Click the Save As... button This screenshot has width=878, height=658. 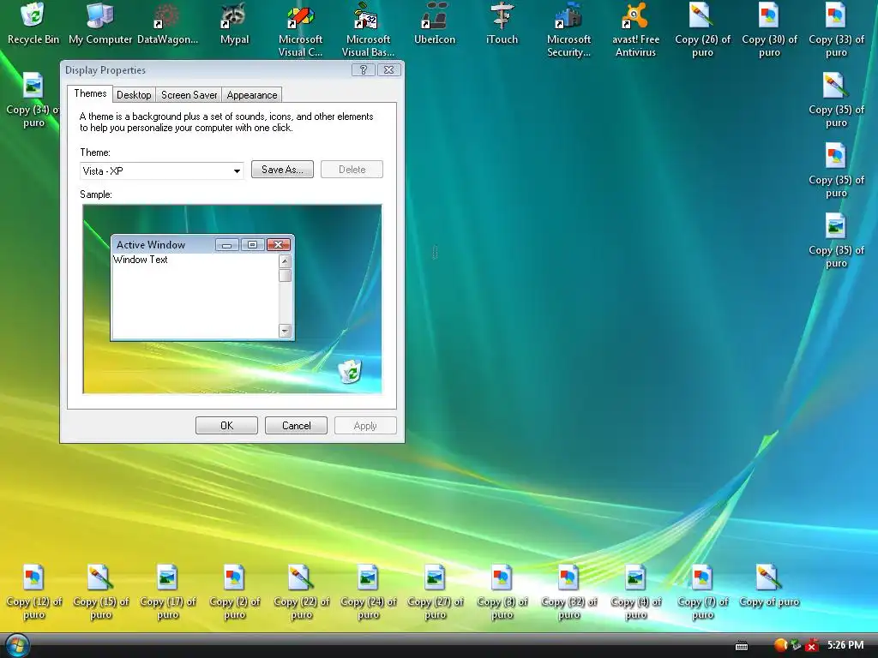282,170
